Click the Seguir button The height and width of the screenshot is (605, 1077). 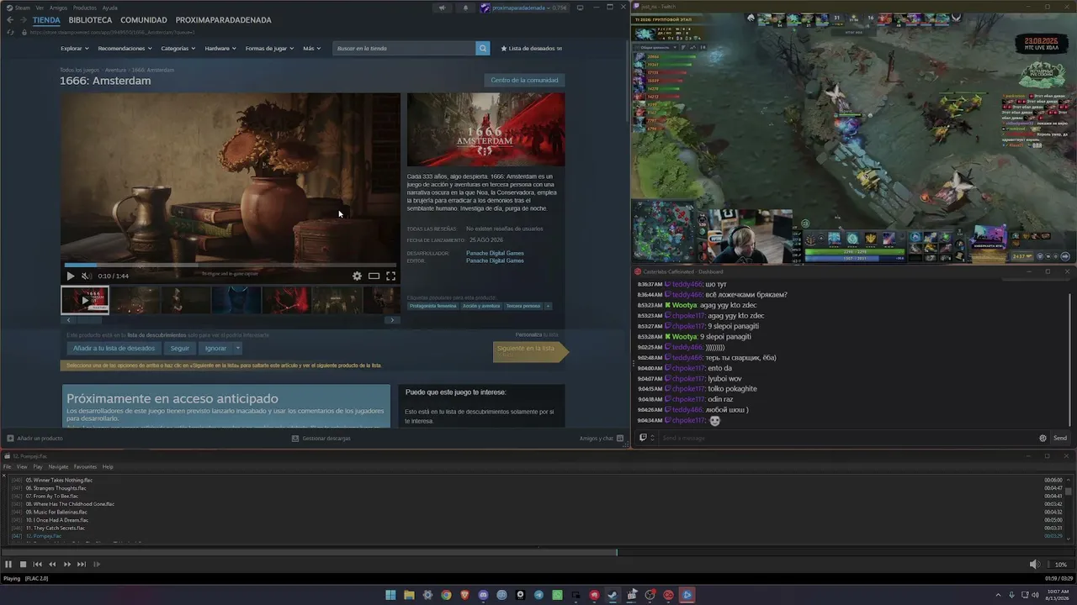(179, 348)
